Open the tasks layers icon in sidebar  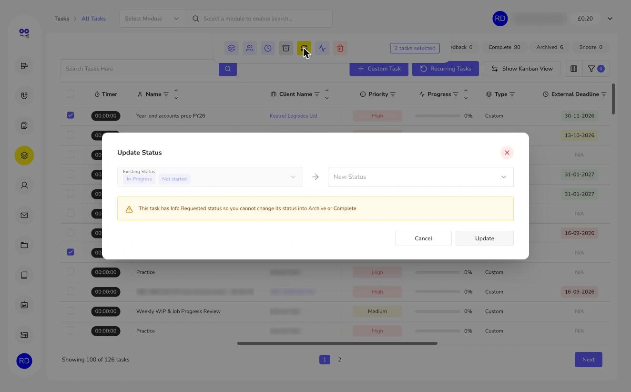pyautogui.click(x=24, y=155)
